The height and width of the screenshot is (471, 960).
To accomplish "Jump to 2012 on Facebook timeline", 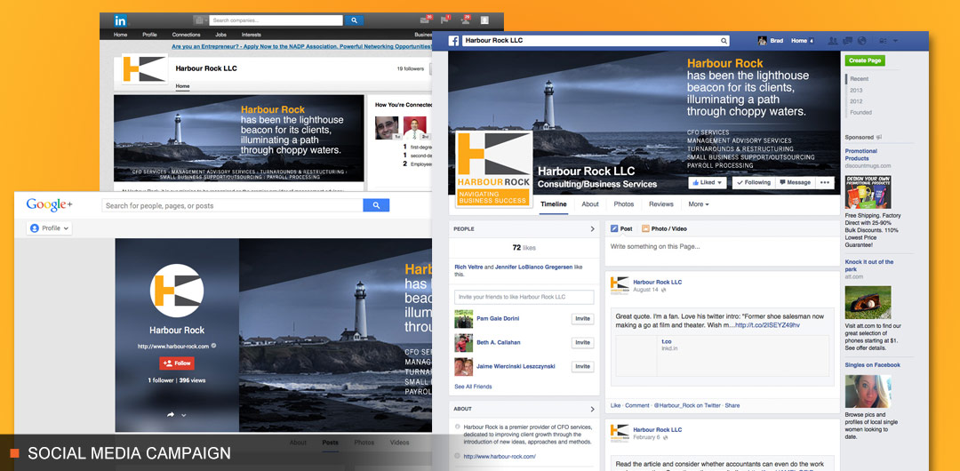I will coord(856,101).
